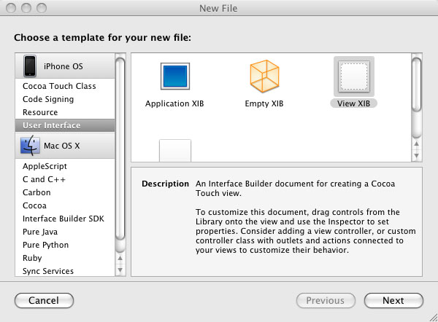Click the category list scrollbar thumb

click(x=120, y=149)
